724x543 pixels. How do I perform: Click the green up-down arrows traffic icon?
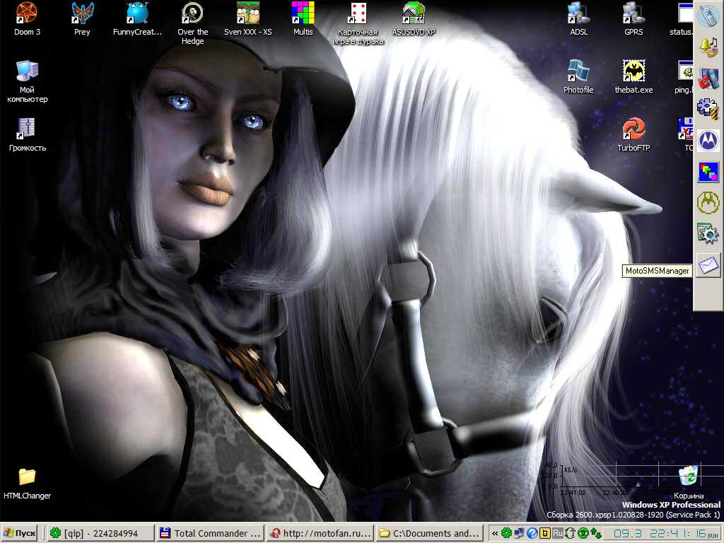(x=595, y=533)
